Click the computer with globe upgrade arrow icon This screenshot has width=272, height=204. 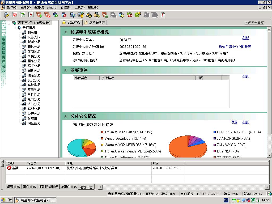coord(81,15)
